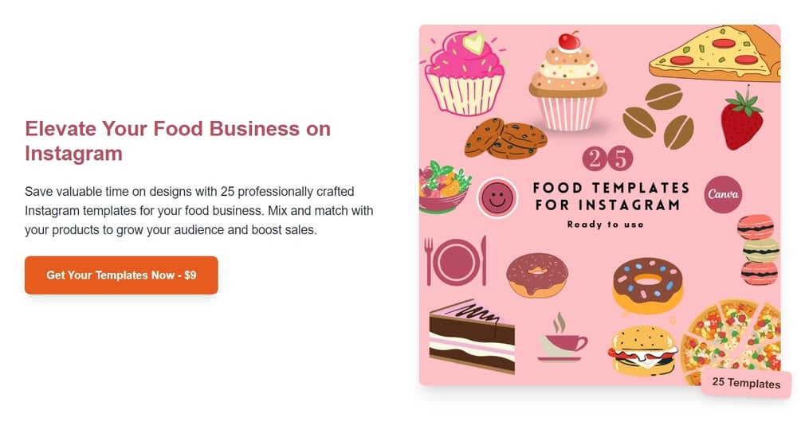Click the plate with fork and knife icon
Screen dimensions: 801x441
pyautogui.click(x=456, y=261)
